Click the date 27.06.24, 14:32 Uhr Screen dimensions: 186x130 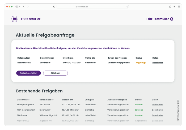[x=71, y=63]
